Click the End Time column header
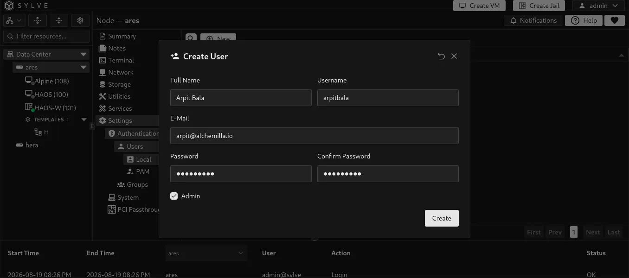 (101, 253)
